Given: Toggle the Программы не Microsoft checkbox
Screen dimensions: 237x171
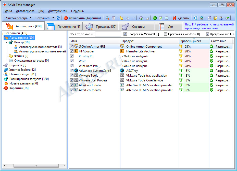Looking at the screenshot, I should pyautogui.click(x=207, y=34).
